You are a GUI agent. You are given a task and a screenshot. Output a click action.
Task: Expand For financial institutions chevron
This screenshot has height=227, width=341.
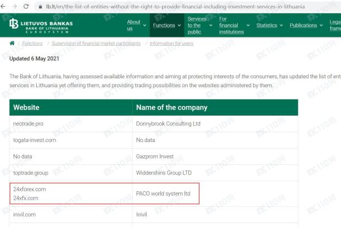[x=248, y=26]
